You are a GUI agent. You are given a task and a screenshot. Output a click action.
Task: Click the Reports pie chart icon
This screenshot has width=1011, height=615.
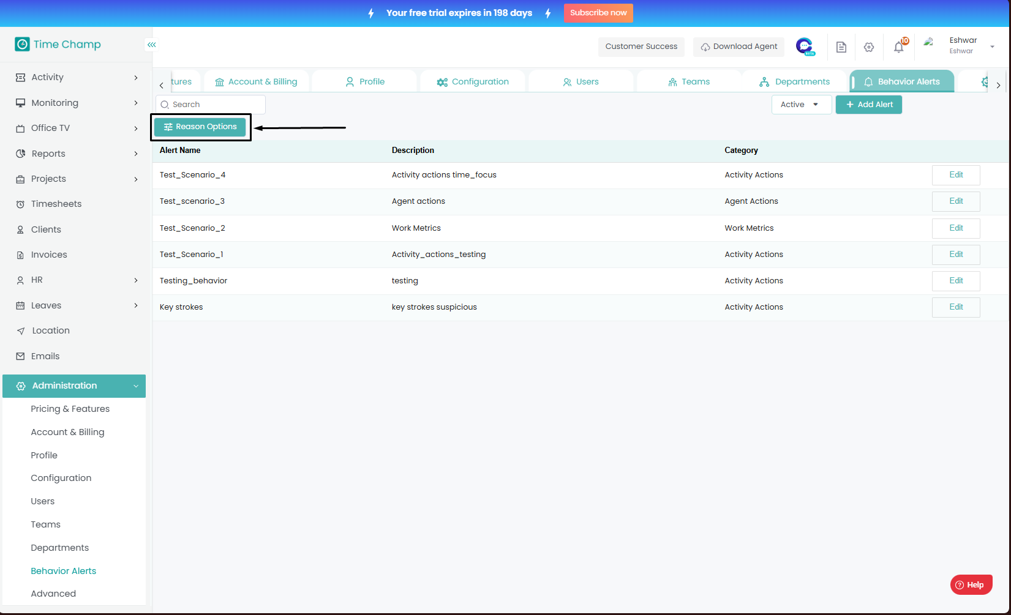click(x=20, y=154)
